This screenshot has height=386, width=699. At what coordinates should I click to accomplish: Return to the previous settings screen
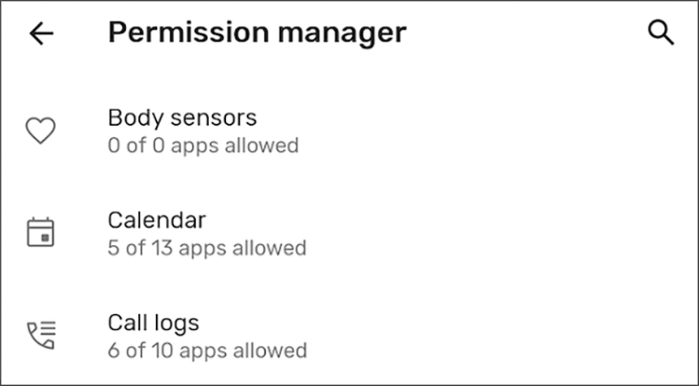point(41,33)
